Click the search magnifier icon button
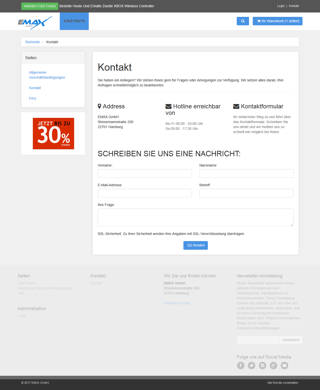The width and height of the screenshot is (320, 390). [x=243, y=21]
